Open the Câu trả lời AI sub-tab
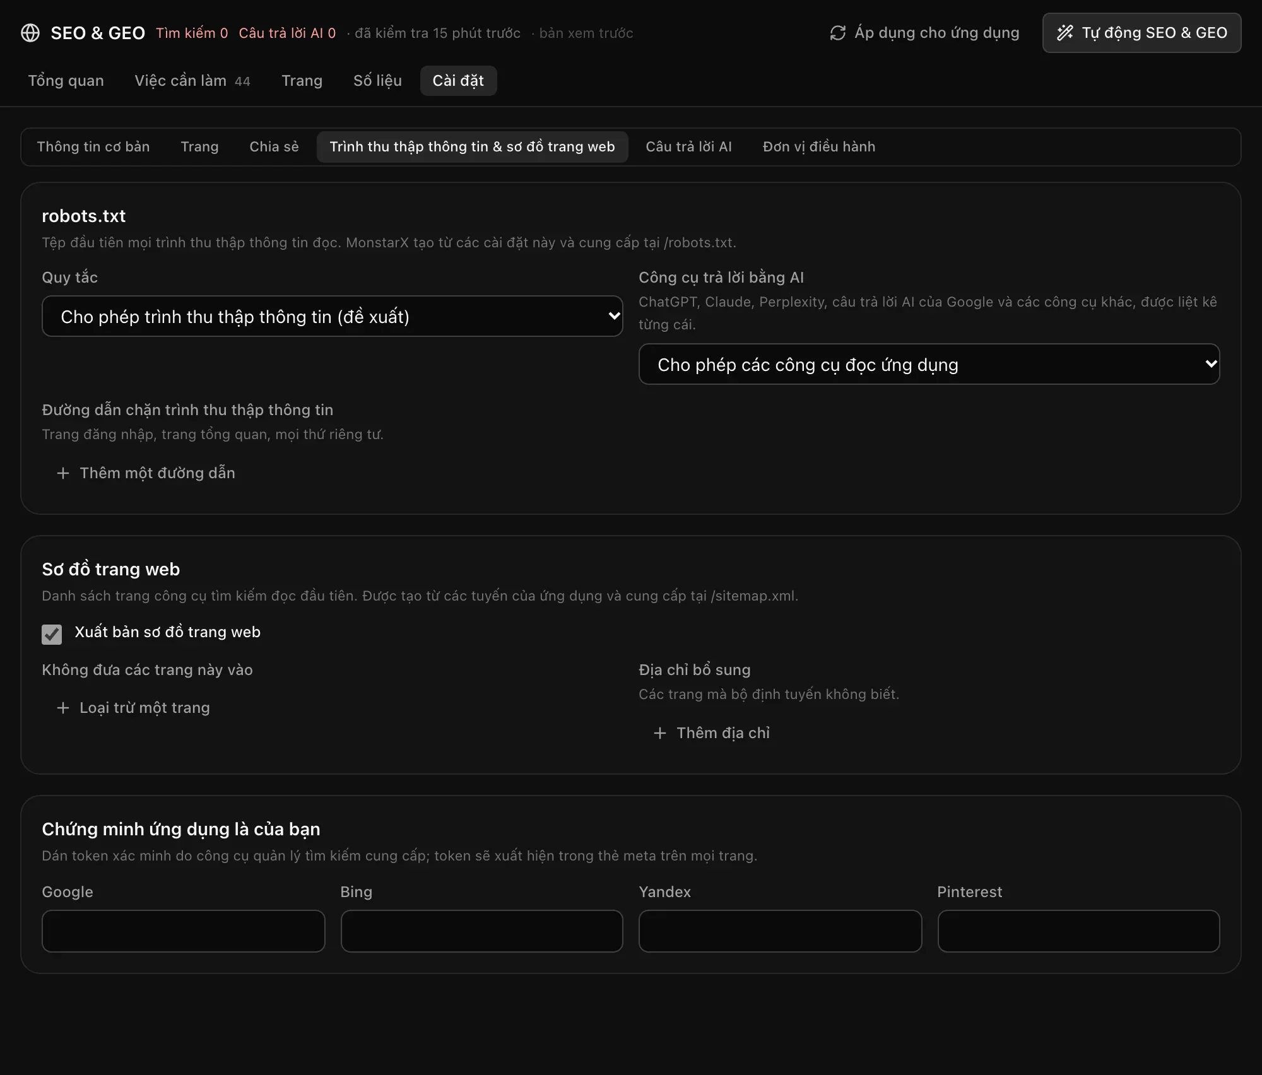This screenshot has height=1075, width=1262. pyautogui.click(x=688, y=147)
